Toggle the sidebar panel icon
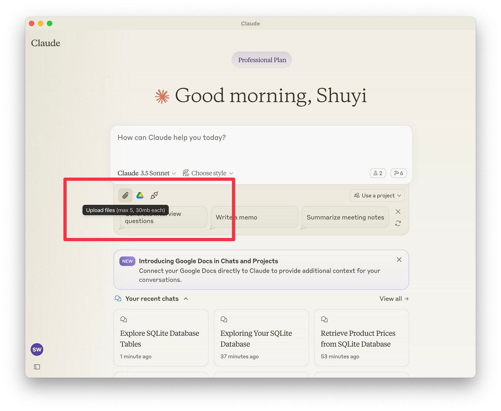Screen dimensions: 501x411 point(37,367)
